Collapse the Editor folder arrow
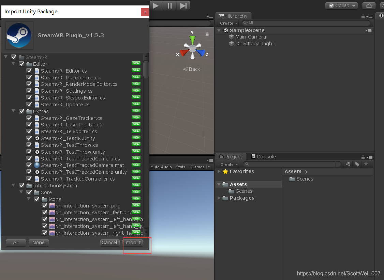Image resolution: width=384 pixels, height=280 pixels. (13, 64)
